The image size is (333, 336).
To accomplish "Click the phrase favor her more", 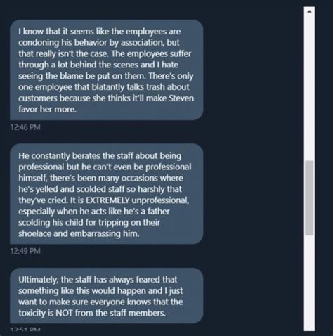I will click(x=47, y=109).
